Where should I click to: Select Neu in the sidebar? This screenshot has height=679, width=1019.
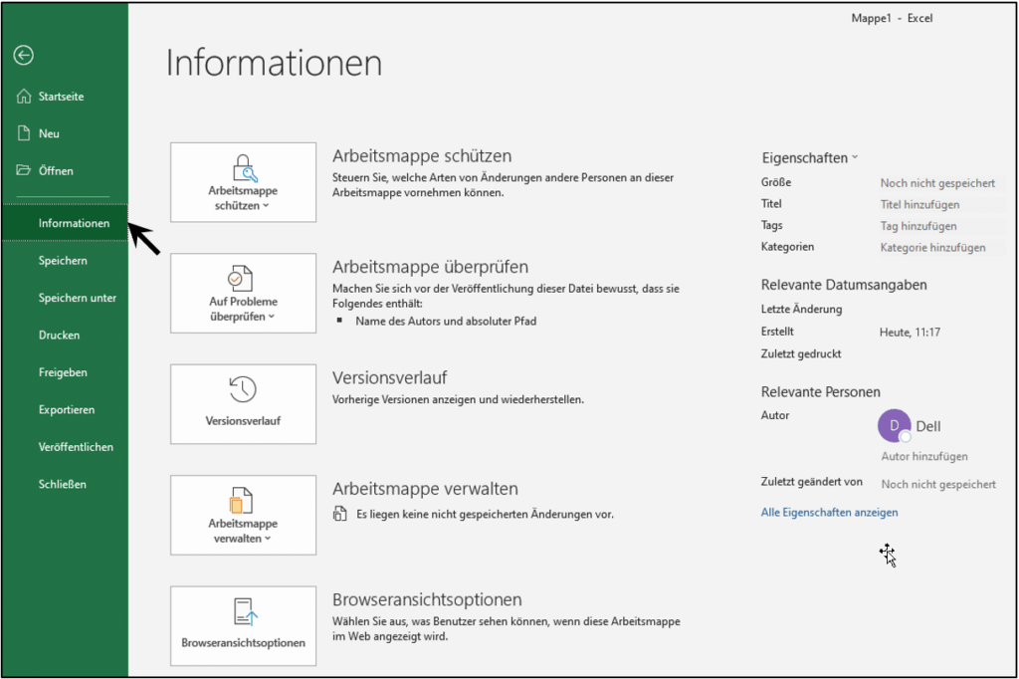coord(49,133)
